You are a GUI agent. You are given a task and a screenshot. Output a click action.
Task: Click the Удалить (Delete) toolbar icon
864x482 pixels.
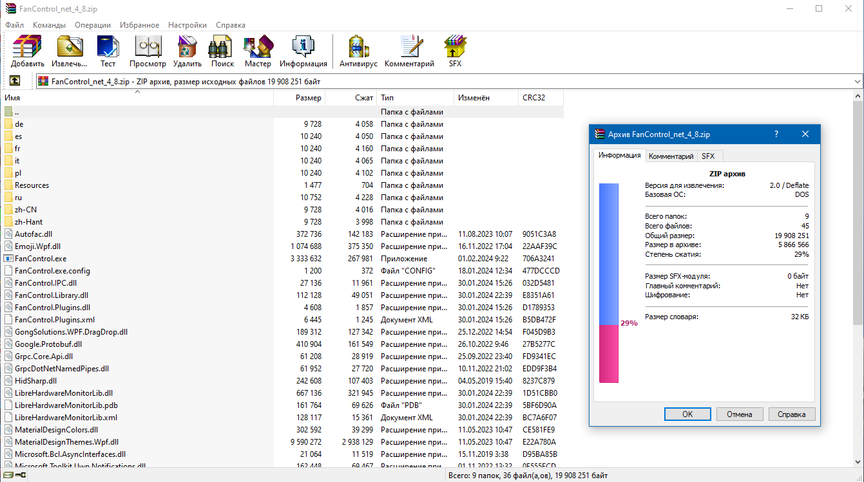(x=187, y=51)
